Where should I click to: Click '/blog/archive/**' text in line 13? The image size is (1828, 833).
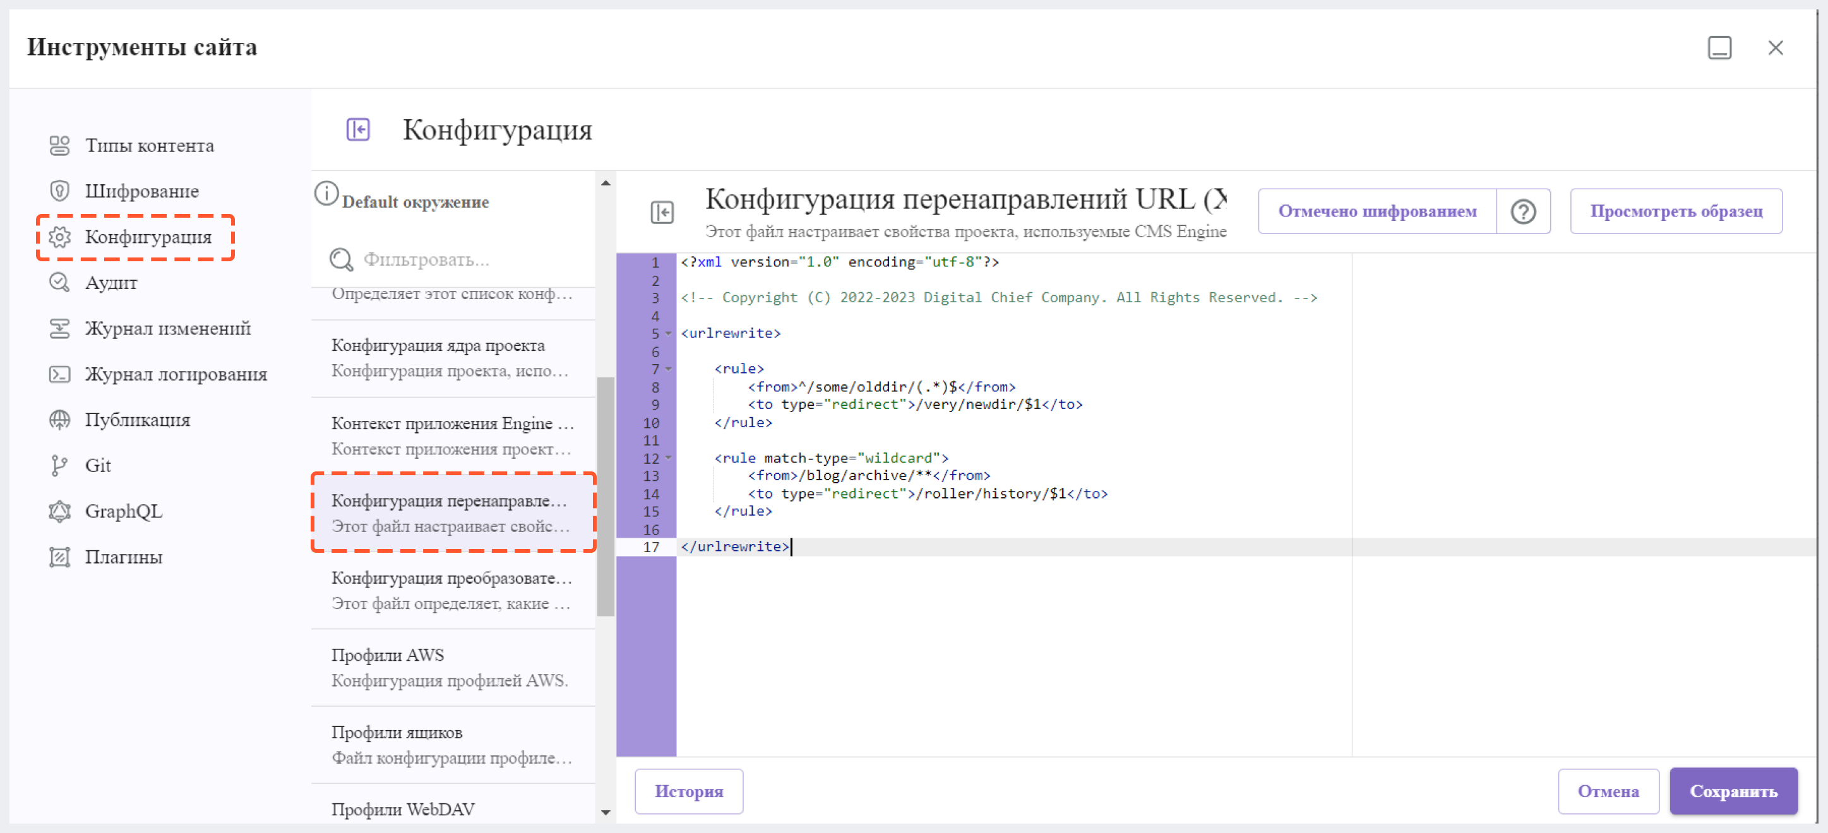coord(865,476)
